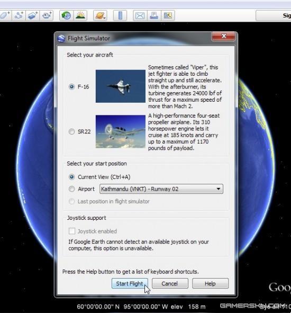This screenshot has height=313, width=291.
Task: Select the SR22 aircraft radio button
Action: [71, 131]
